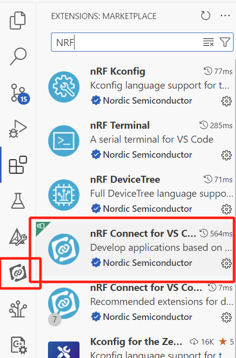
Task: Select the nRF DeviceTree extension
Action: (135, 195)
